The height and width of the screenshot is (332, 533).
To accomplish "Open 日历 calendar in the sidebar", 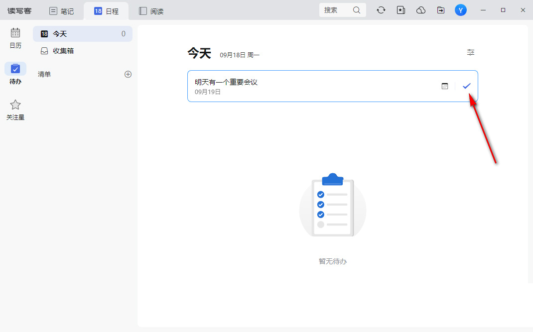I will 15,38.
